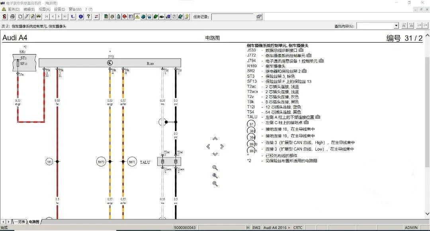Open camera photo for J794 row
The width and height of the screenshot is (430, 231).
321,61
